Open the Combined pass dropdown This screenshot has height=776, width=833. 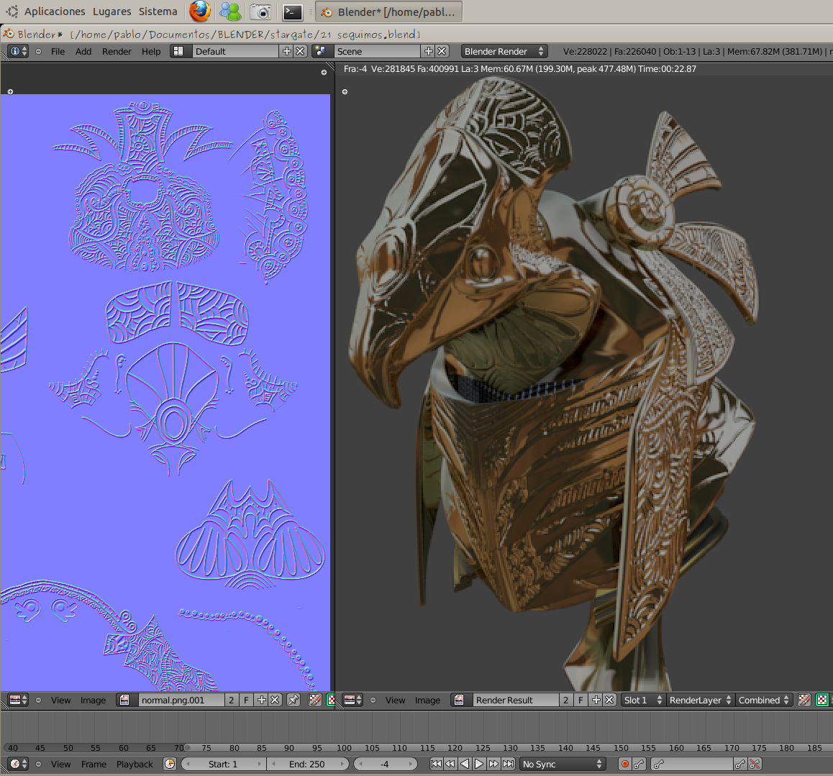point(764,700)
